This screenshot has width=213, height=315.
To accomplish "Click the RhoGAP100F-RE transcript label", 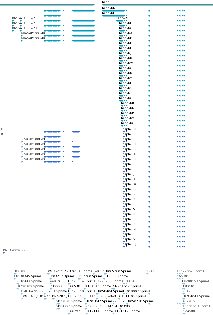I will click(x=24, y=18).
